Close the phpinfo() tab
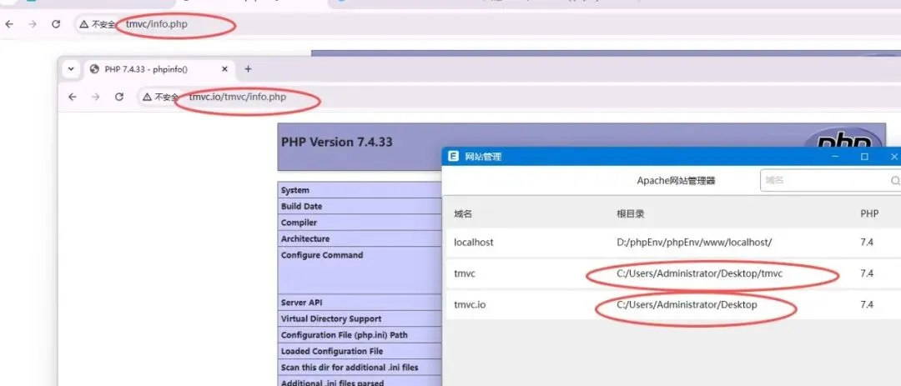901x386 pixels. click(224, 69)
